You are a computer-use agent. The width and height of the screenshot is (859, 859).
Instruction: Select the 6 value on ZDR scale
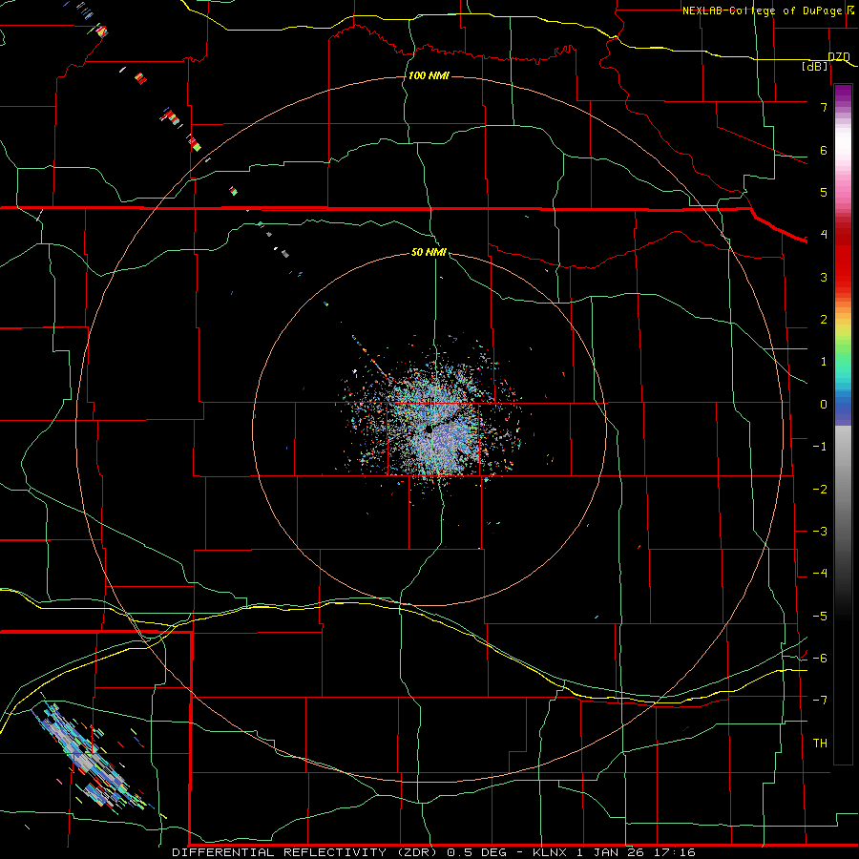coord(824,150)
